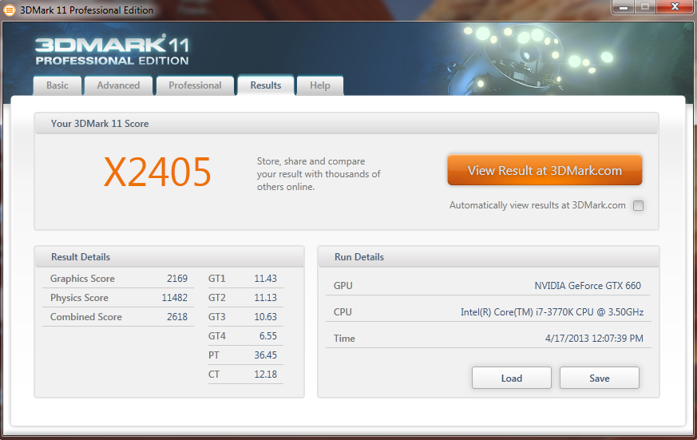Screen dimensions: 697x440
Task: Select the Physics Score value 11482
Action: tap(174, 298)
